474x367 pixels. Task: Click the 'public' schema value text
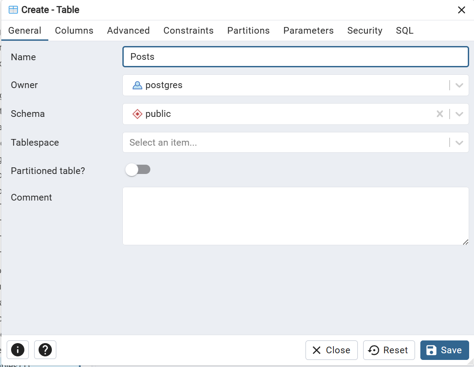[x=158, y=114]
